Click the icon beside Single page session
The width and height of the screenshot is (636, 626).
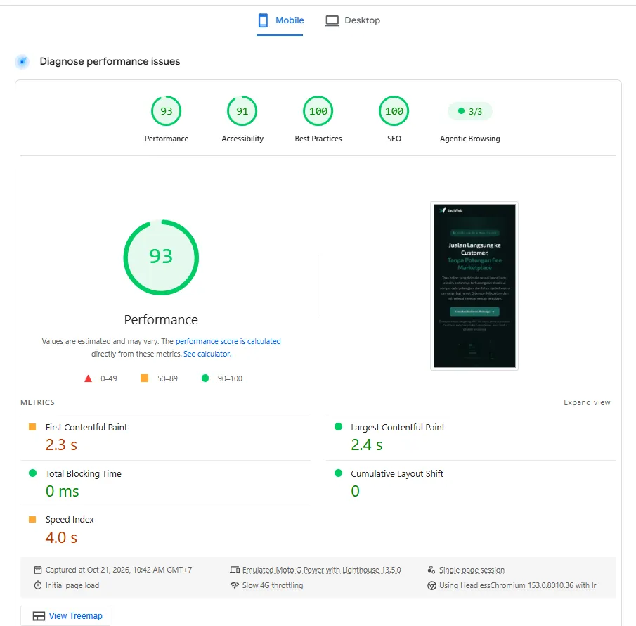tap(431, 570)
